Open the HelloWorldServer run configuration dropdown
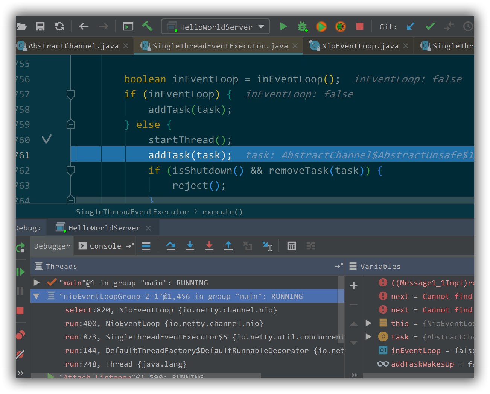The image size is (490, 394). coord(216,27)
